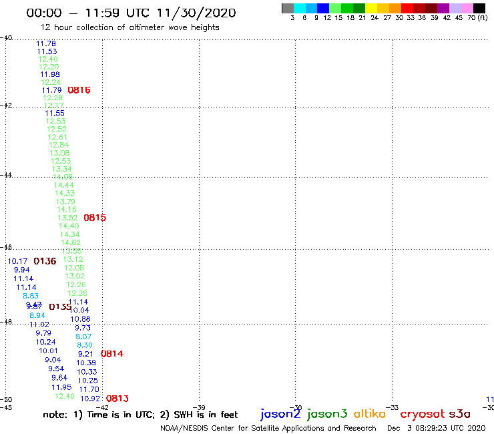Click wave height value 10.92 beside 0813

(90, 399)
